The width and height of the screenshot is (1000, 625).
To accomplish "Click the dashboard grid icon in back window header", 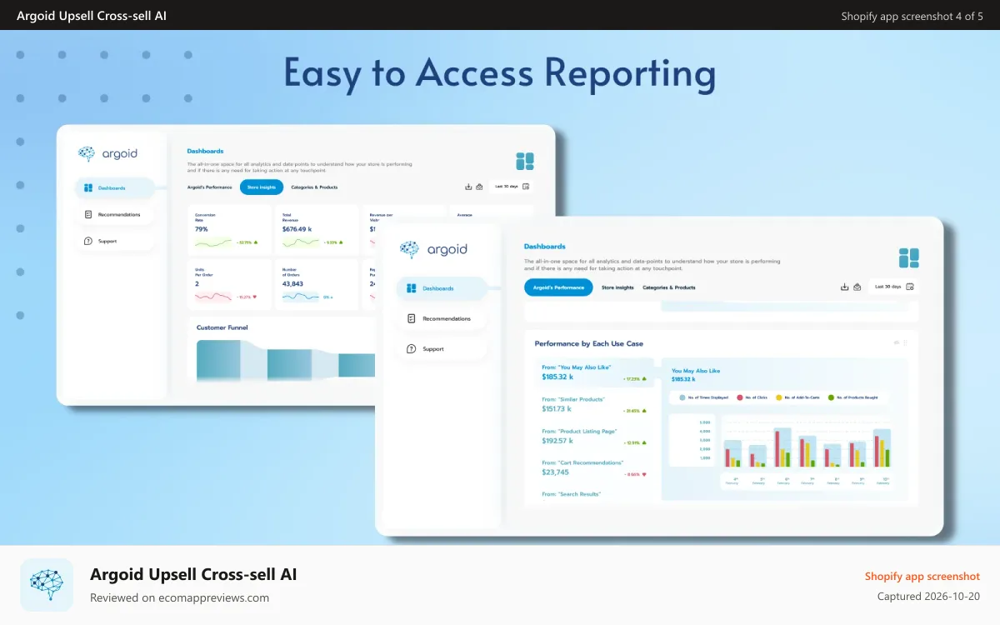I will 524,161.
